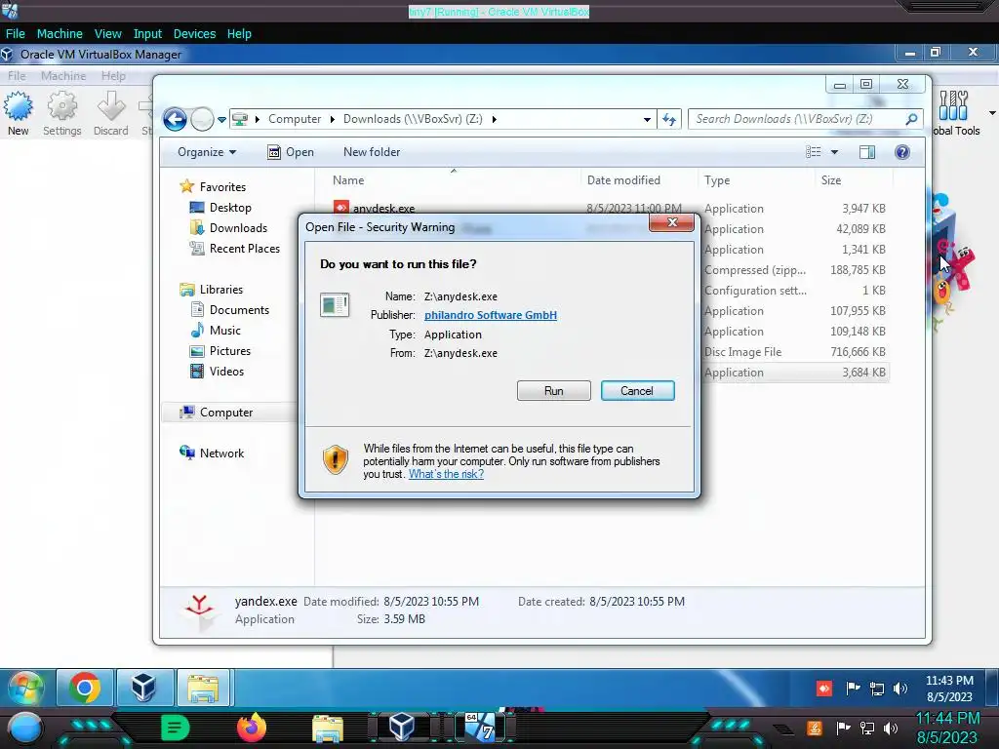Viewport: 999px width, 749px height.
Task: Select the anydesk.exe file row
Action: click(x=609, y=209)
